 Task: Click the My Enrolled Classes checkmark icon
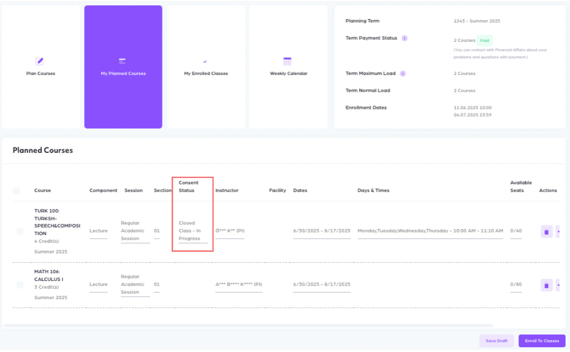pos(205,61)
